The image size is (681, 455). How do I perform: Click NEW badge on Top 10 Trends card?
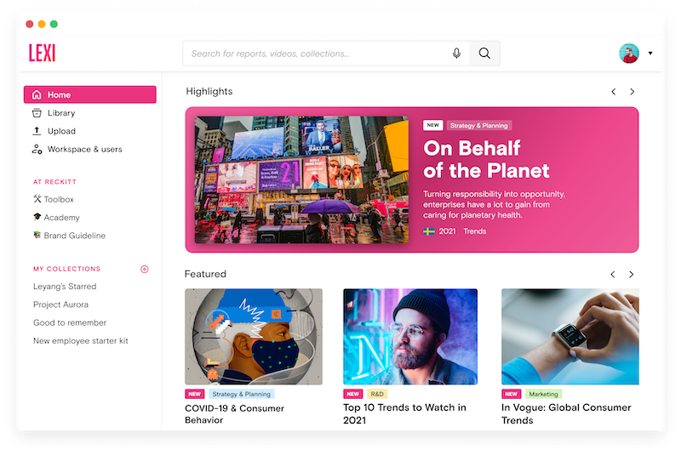pyautogui.click(x=353, y=394)
